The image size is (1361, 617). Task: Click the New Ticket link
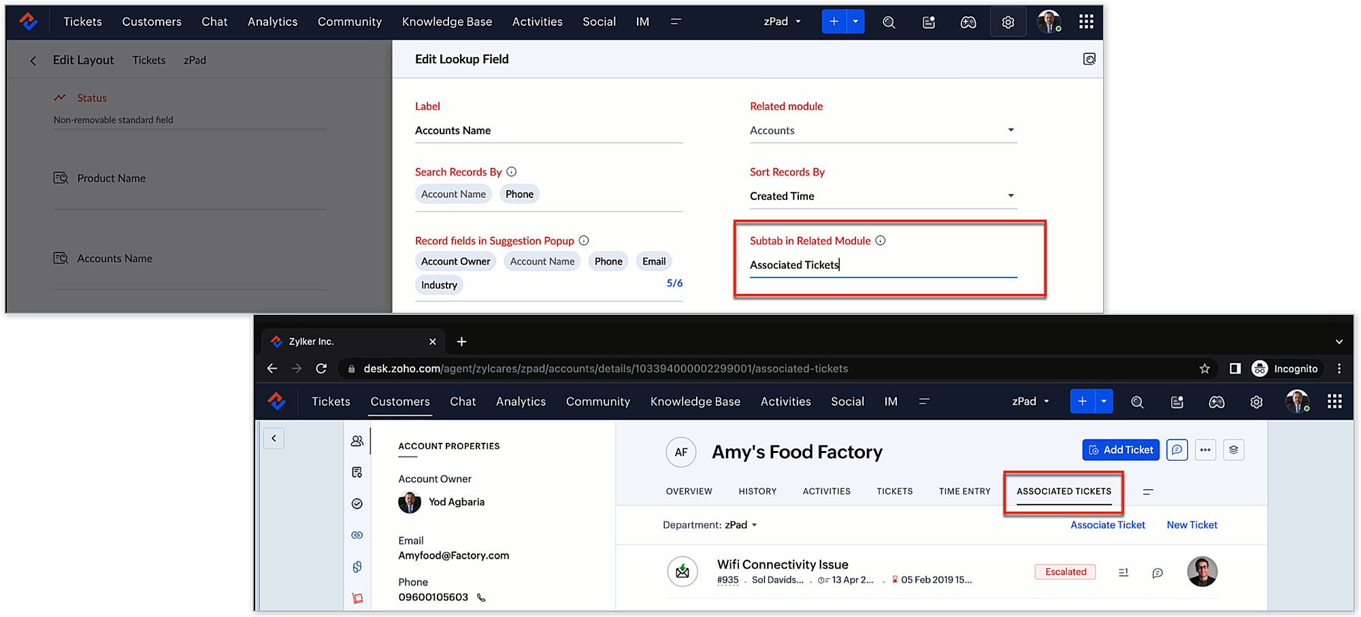point(1192,525)
